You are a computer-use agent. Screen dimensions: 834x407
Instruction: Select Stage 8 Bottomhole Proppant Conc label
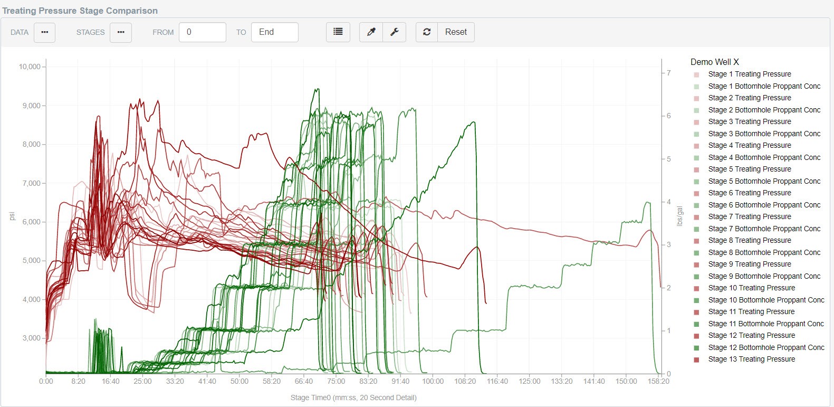pos(764,252)
